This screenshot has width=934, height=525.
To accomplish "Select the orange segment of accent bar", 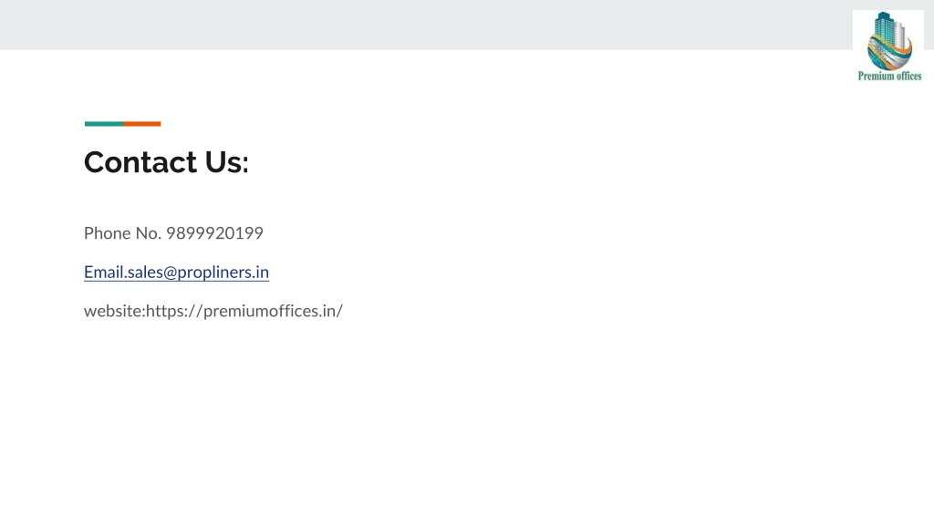I will coord(141,124).
